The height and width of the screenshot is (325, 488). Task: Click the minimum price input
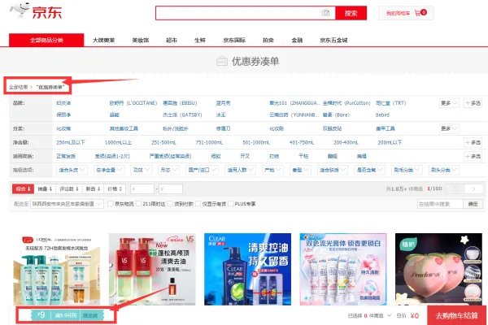[142, 188]
